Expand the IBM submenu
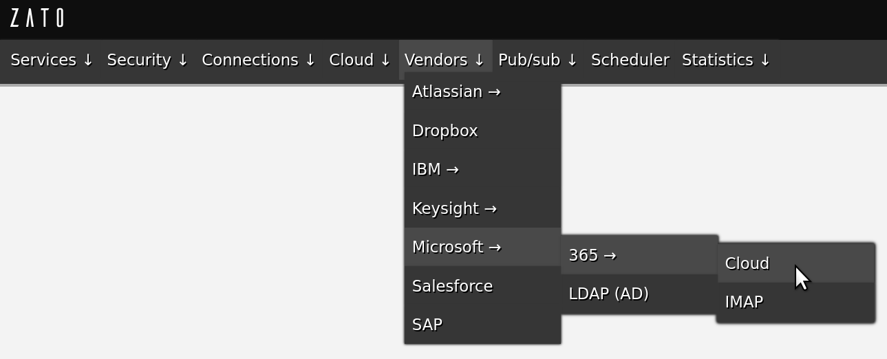 435,169
